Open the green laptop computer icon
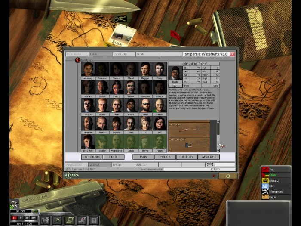This screenshot has width=301, height=226. [x=70, y=220]
